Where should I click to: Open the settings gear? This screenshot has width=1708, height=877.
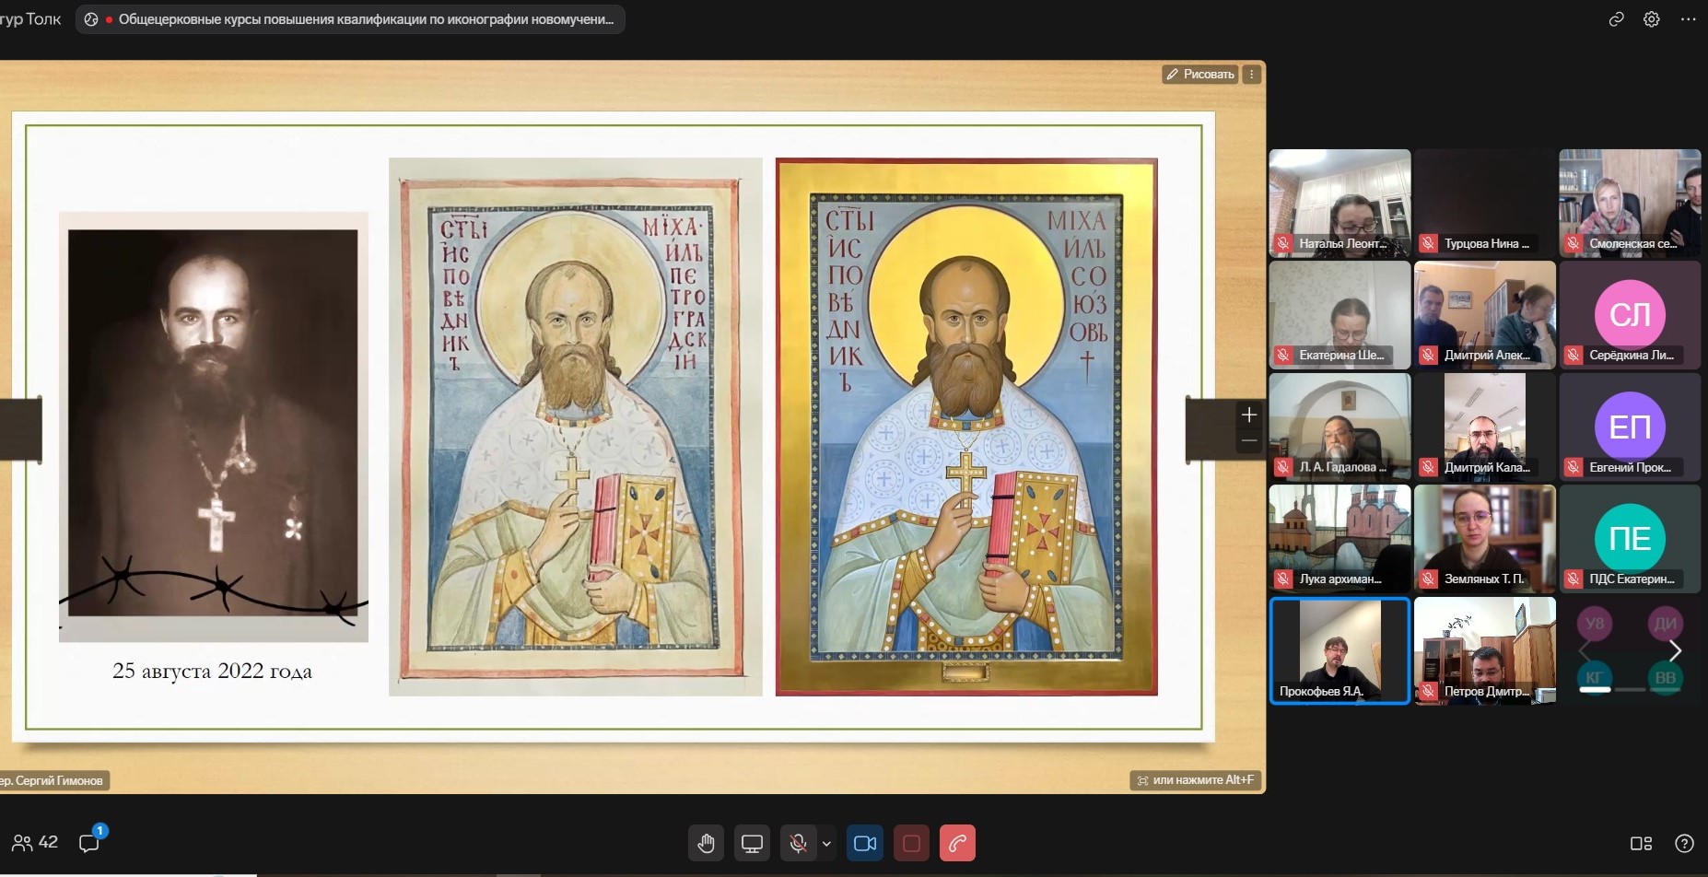[1652, 19]
